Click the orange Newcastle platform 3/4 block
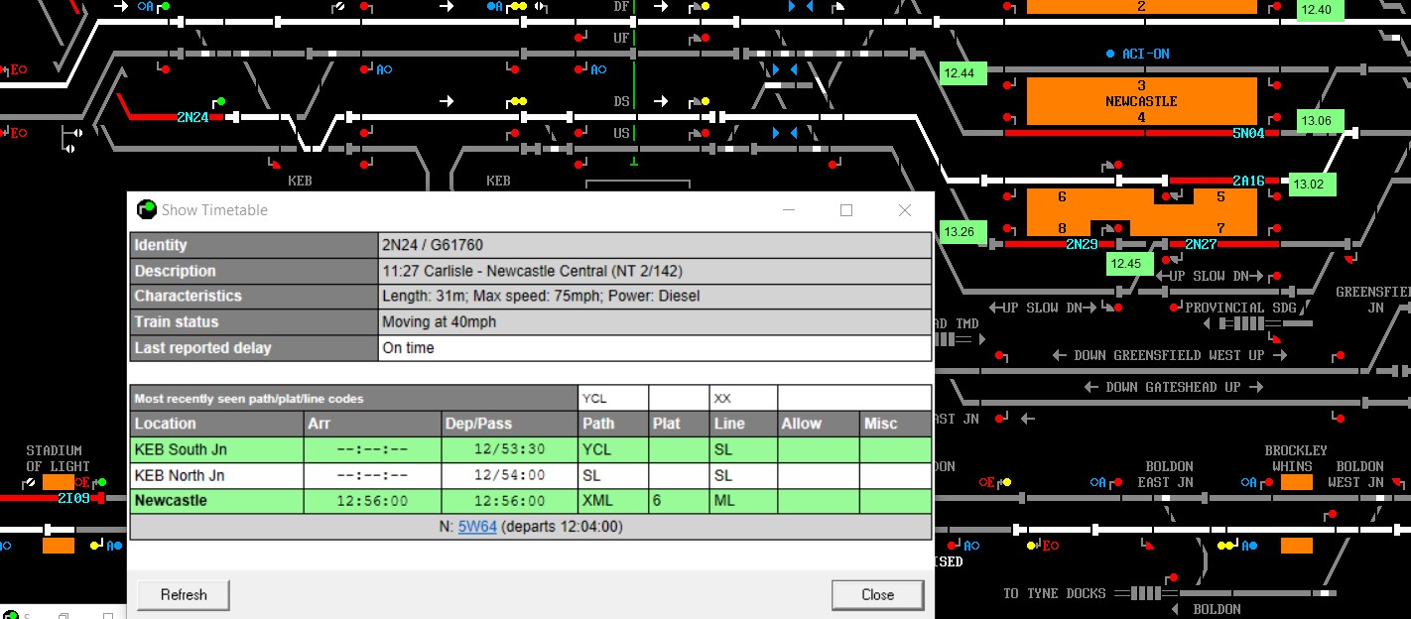Image resolution: width=1411 pixels, height=619 pixels. 1141,101
